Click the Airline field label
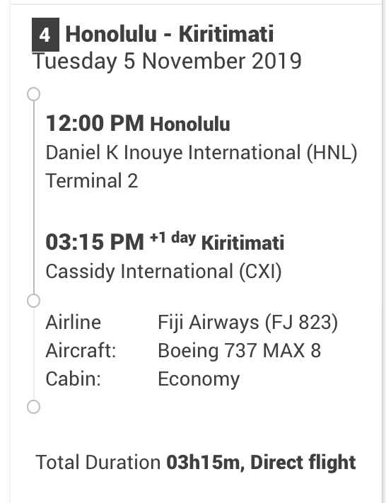This screenshot has width=386, height=503. click(x=74, y=322)
